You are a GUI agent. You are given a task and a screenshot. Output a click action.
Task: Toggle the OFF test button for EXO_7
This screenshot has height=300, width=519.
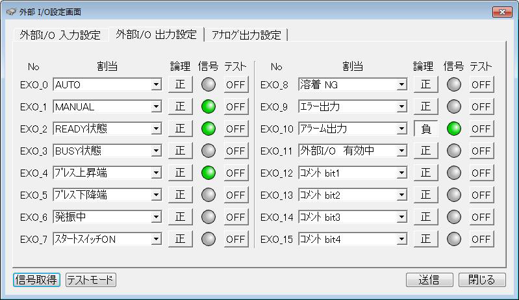[x=236, y=239]
